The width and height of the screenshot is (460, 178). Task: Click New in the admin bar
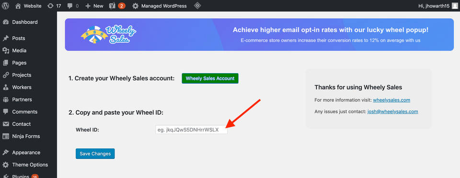[98, 6]
